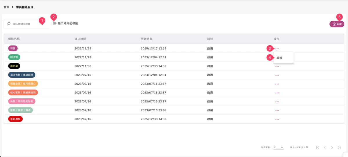This screenshot has height=157, width=348.
Task: Click update time 2023/07/16 23:38
Action: (153, 110)
